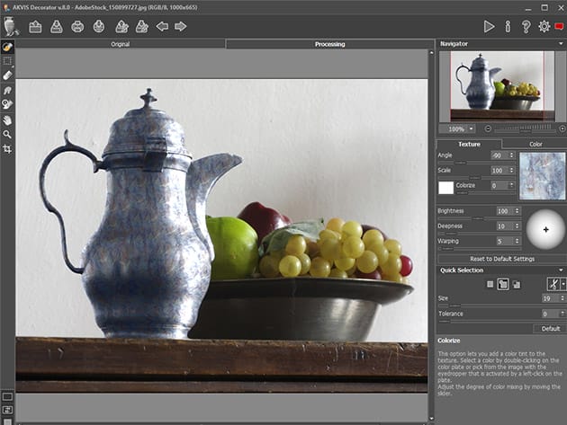Open the 100% zoom level dropdown
This screenshot has width=567, height=425.
pos(457,128)
